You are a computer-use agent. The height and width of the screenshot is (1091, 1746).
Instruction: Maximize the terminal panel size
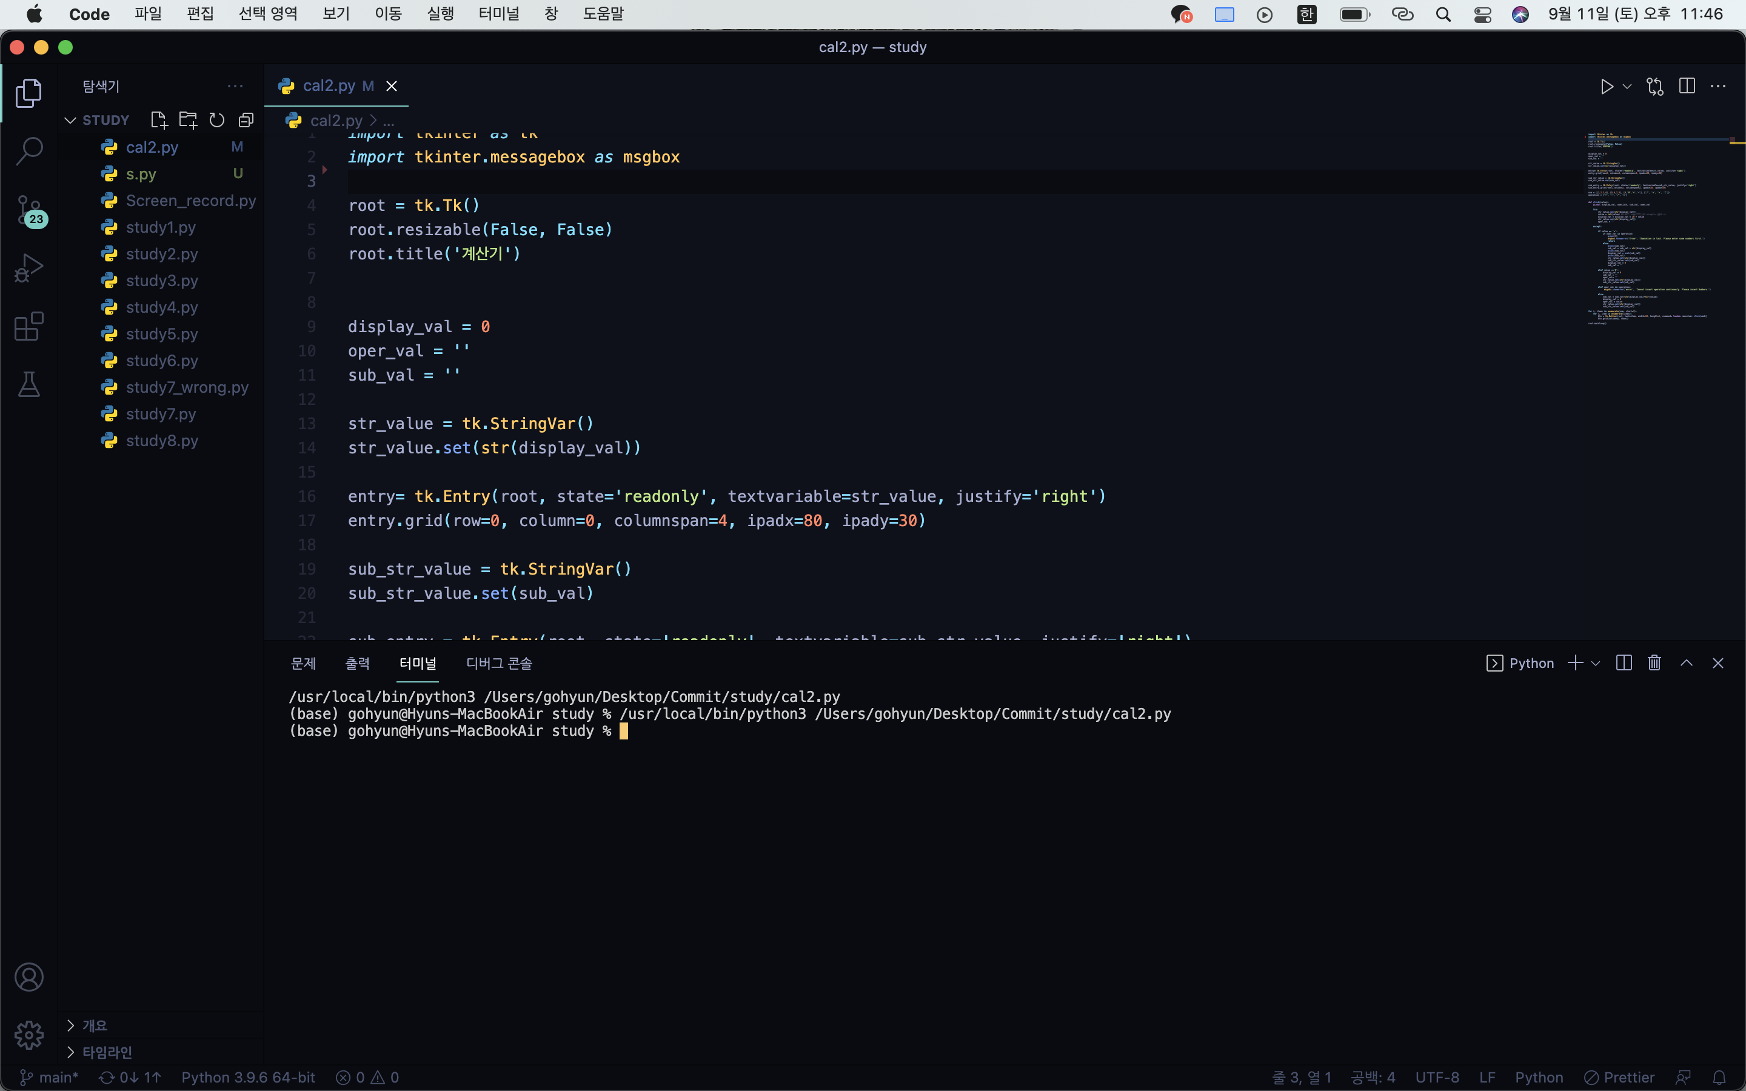coord(1686,662)
